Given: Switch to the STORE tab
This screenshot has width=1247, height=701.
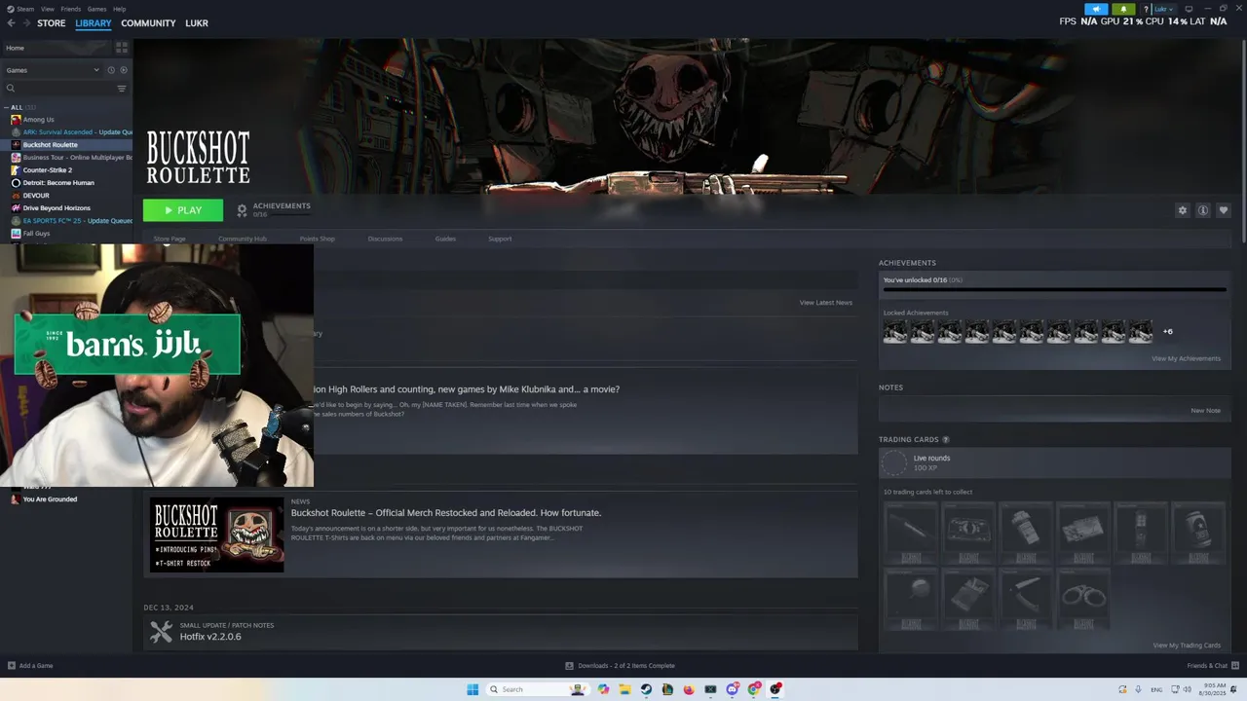Looking at the screenshot, I should 52,23.
